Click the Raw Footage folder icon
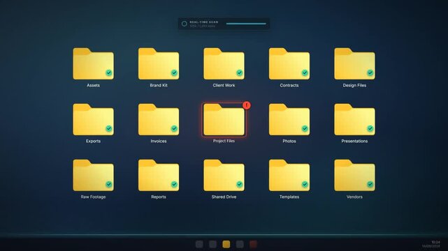This screenshot has width=448, height=251. click(x=93, y=175)
